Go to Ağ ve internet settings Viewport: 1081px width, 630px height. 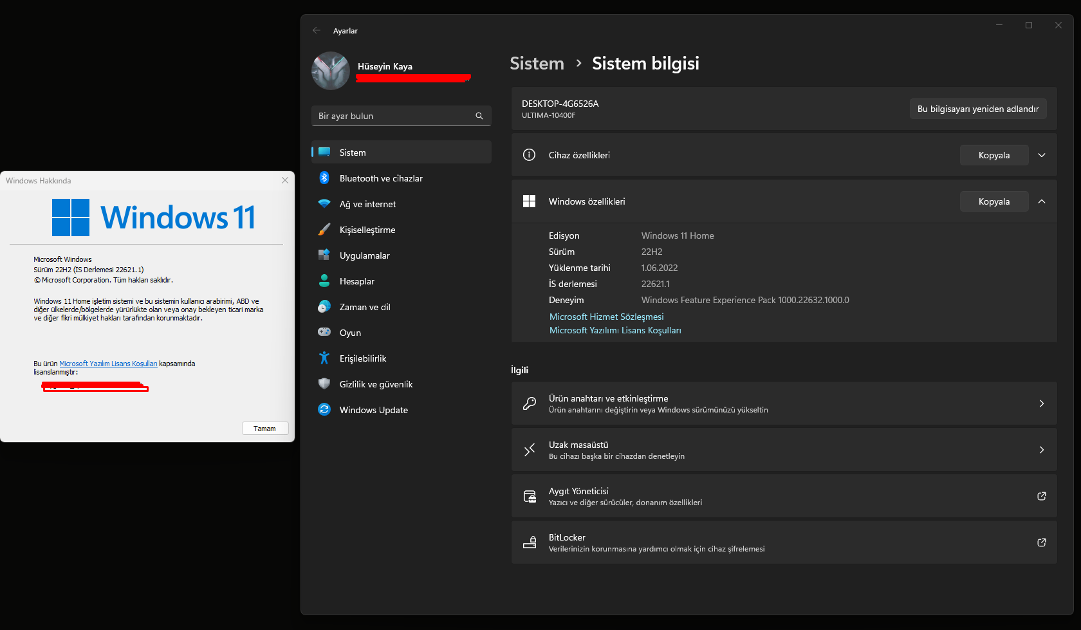pyautogui.click(x=402, y=203)
